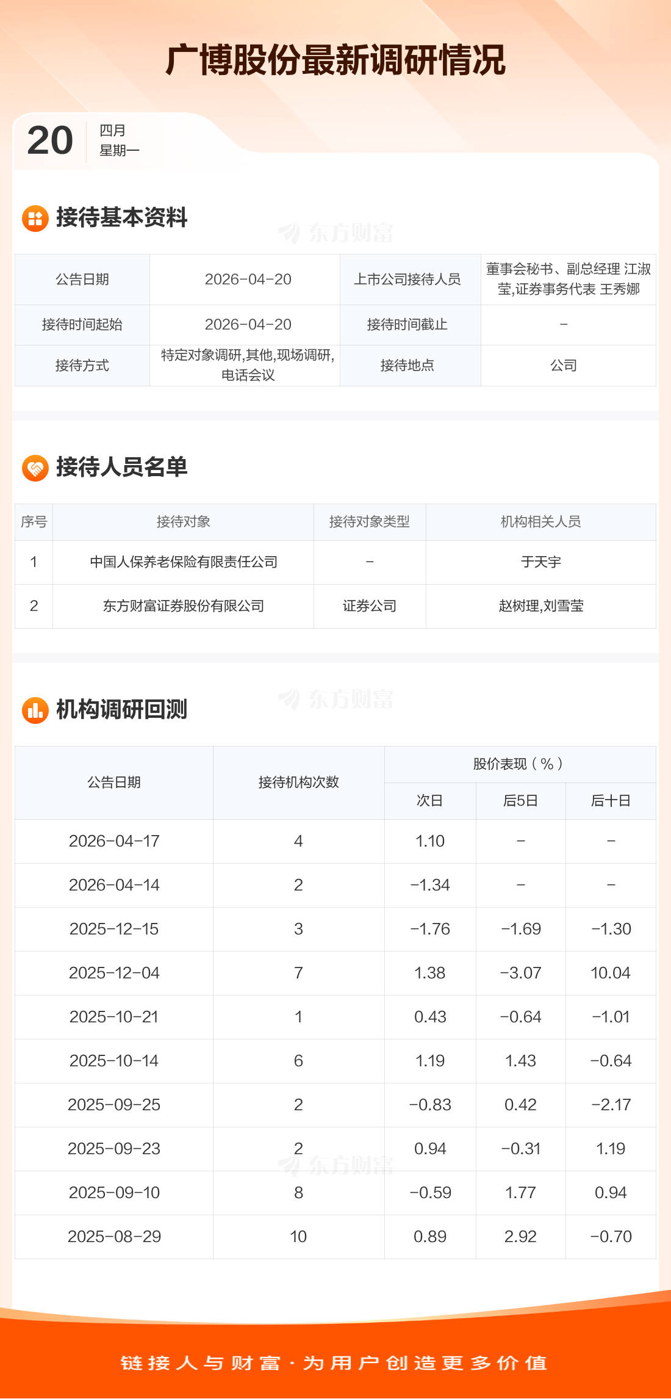Screen dimensions: 671x1399
Task: Click the names 赵树理,刘雪莹
Action: [x=541, y=606]
